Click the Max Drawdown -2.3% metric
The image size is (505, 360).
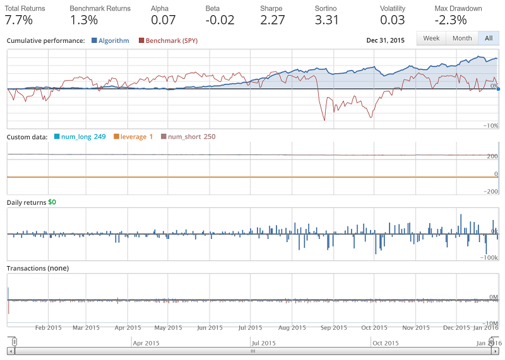(x=451, y=20)
